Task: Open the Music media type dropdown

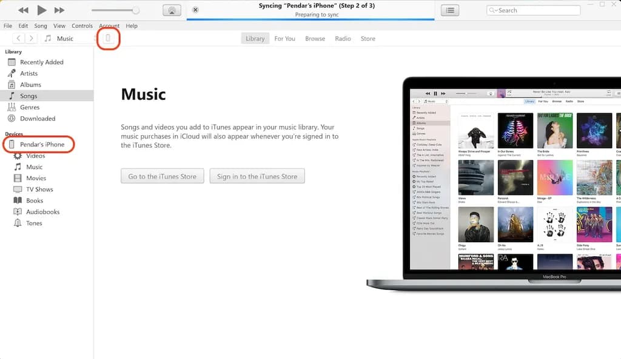Action: tap(67, 39)
